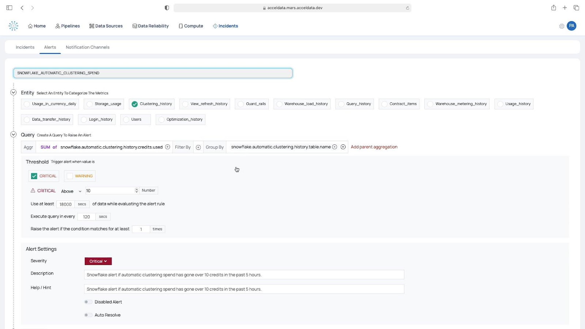Image resolution: width=585 pixels, height=329 pixels.
Task: Open Compute navigation item
Action: pyautogui.click(x=191, y=26)
